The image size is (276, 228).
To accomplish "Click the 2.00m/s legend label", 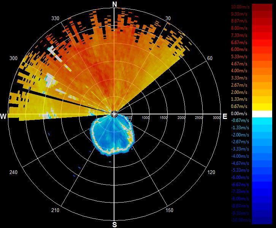I will 239,92.
